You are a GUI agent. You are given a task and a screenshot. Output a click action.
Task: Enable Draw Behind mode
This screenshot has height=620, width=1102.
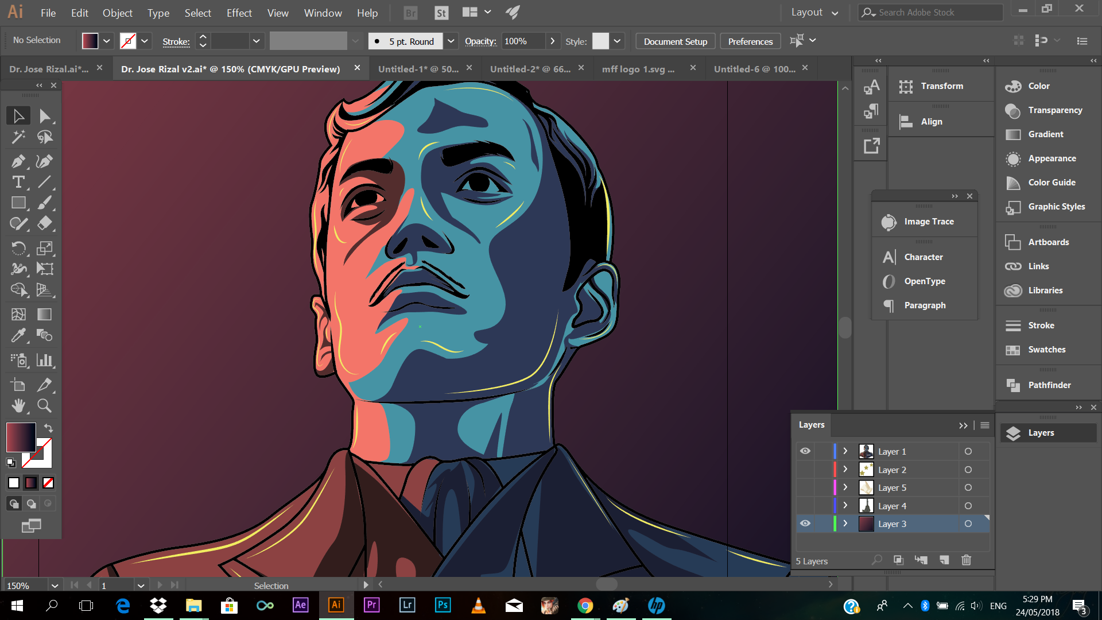tap(31, 503)
